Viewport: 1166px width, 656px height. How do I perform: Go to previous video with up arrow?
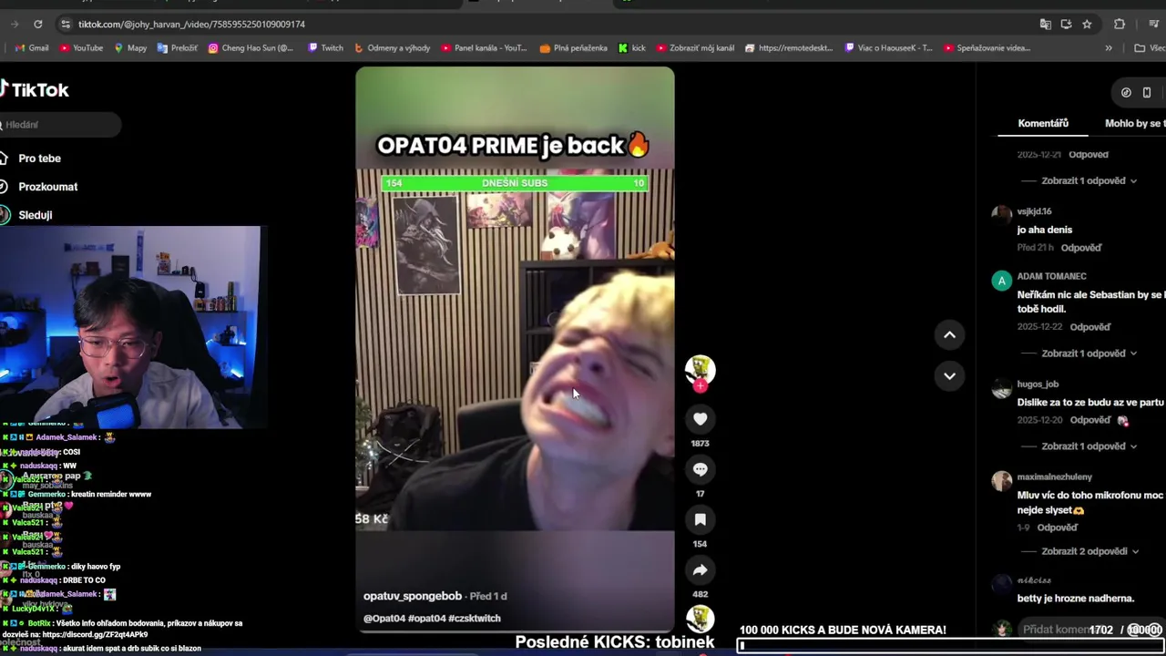coord(949,334)
